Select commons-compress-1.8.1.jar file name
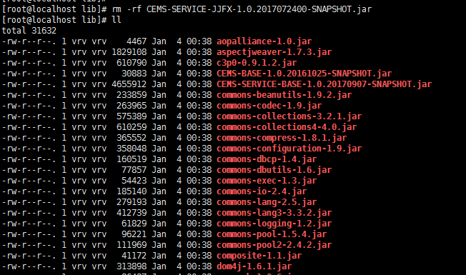Screen dimensions: 466x275 click(x=282, y=138)
